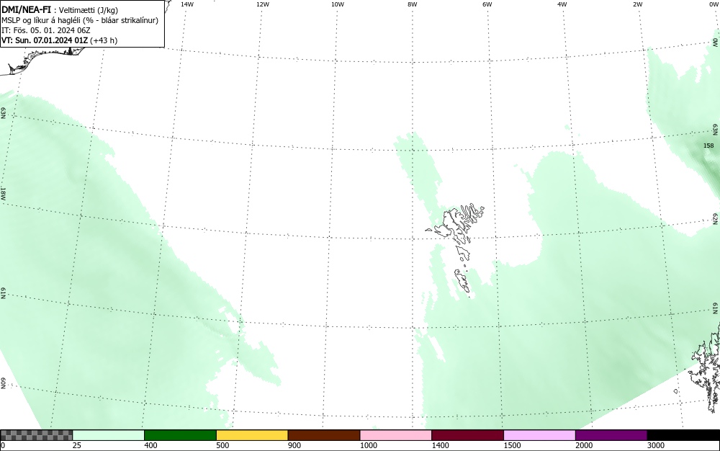The image size is (720, 451).
Task: Click the lavender 1500–2000 legend swatch
Action: click(x=539, y=435)
